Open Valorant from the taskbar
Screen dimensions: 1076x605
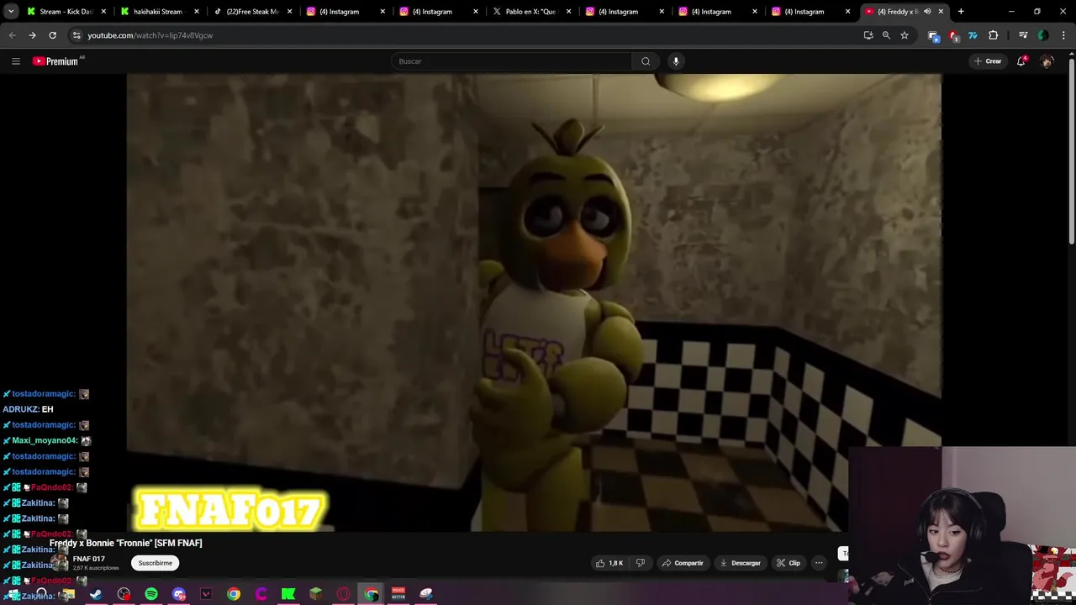click(x=206, y=594)
